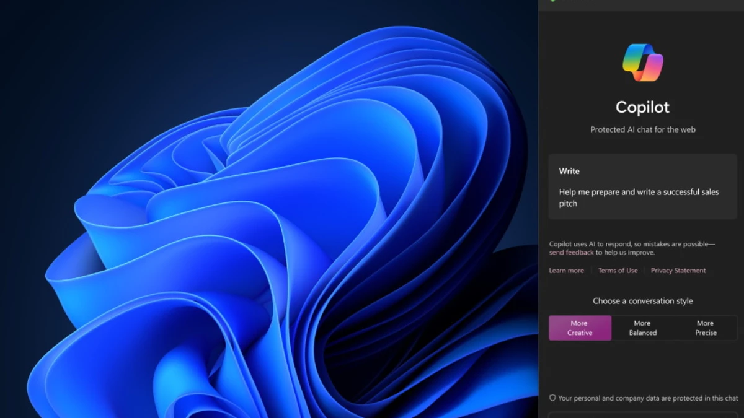The height and width of the screenshot is (418, 744).
Task: Click the shield icon beside data protection notice
Action: pyautogui.click(x=552, y=398)
